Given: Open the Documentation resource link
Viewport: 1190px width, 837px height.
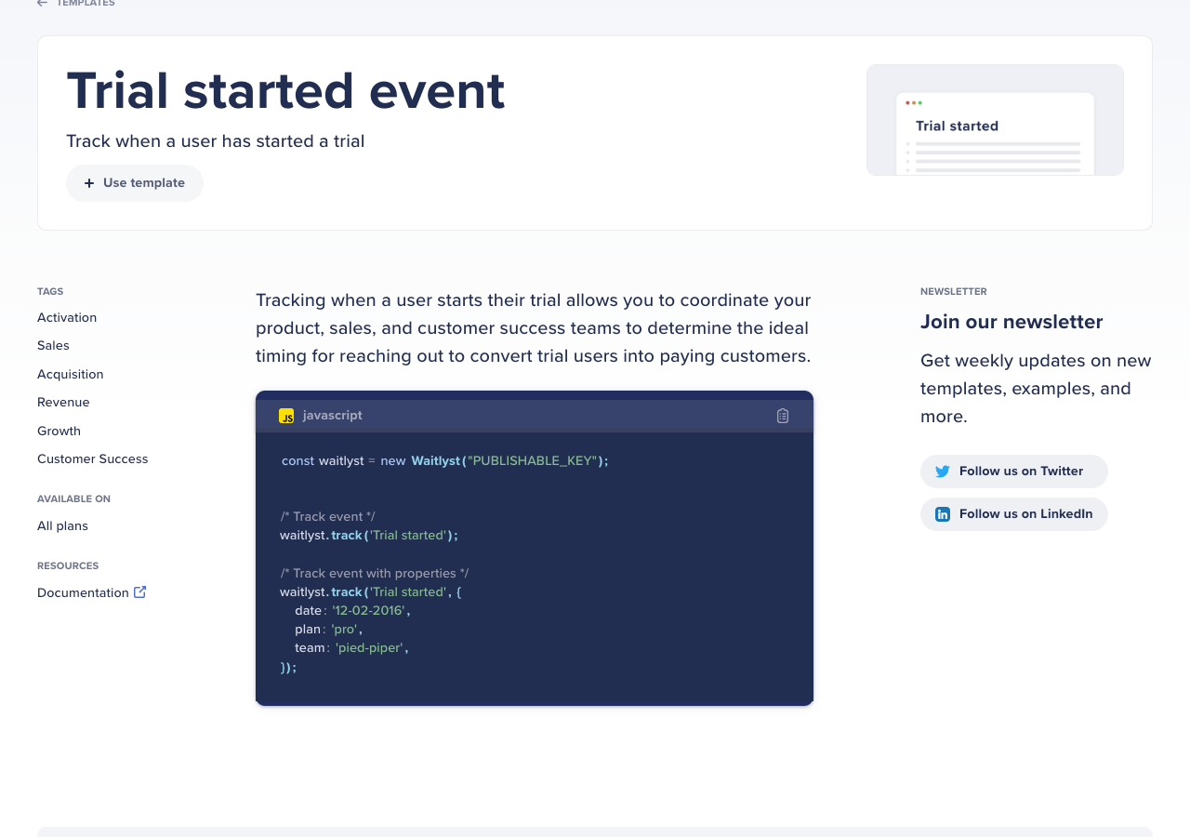Looking at the screenshot, I should point(83,592).
